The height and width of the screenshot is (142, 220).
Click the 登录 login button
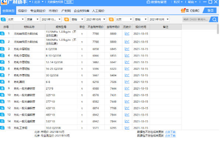coord(210,11)
